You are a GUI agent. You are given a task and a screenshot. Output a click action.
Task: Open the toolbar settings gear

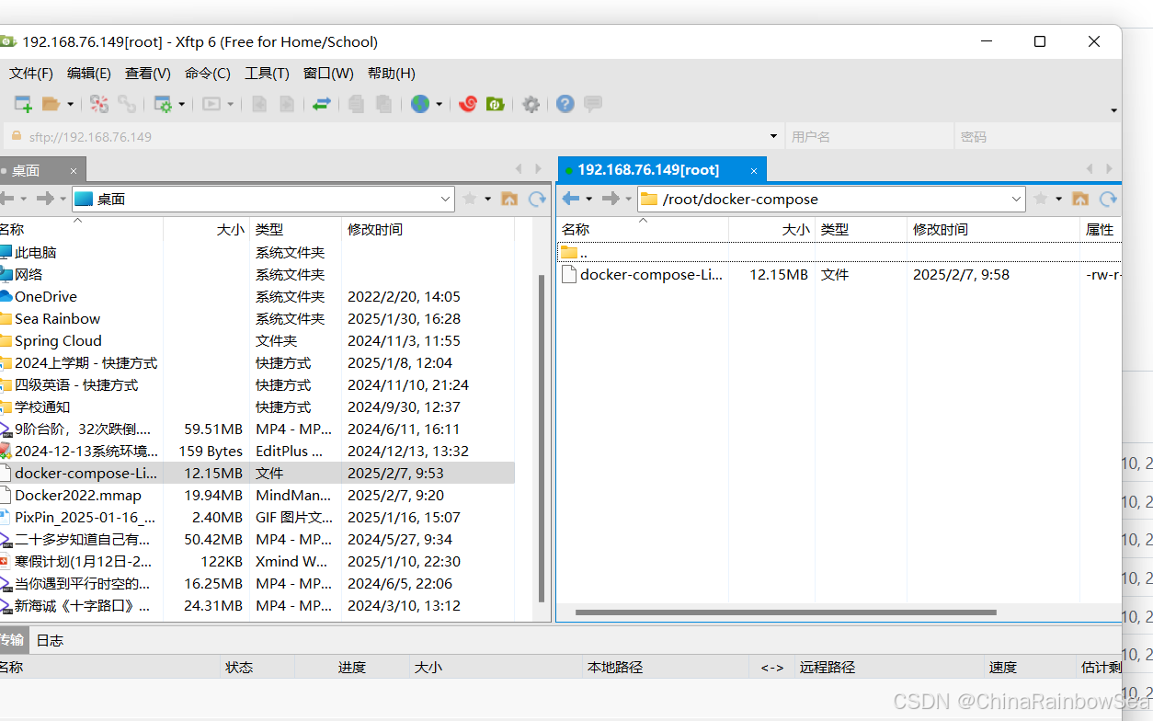[x=531, y=104]
